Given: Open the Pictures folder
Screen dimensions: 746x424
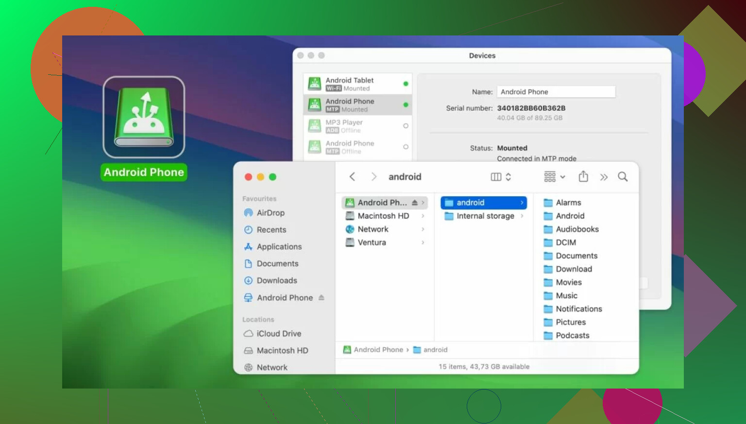Looking at the screenshot, I should pyautogui.click(x=564, y=322).
